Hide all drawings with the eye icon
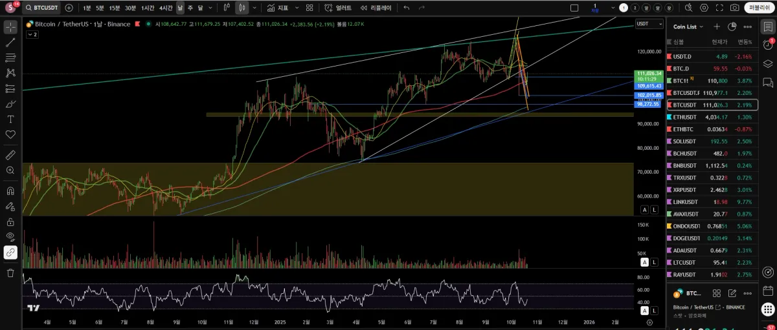The image size is (777, 330). tap(10, 237)
